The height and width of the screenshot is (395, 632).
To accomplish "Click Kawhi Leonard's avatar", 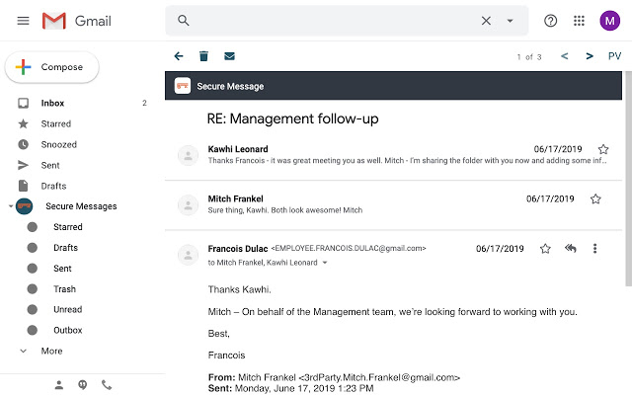I will (x=188, y=155).
